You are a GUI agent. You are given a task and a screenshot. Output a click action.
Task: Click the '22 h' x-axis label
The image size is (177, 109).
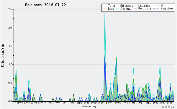(162, 103)
